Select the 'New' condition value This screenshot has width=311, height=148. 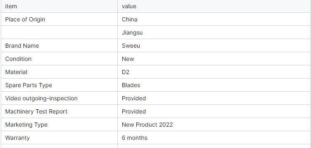coord(128,59)
